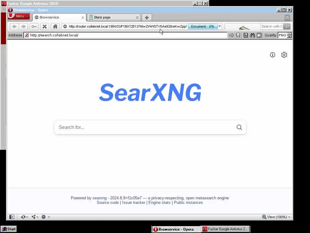Open the searxng footer link
Screen dimensions: 310x233
pos(99,198)
